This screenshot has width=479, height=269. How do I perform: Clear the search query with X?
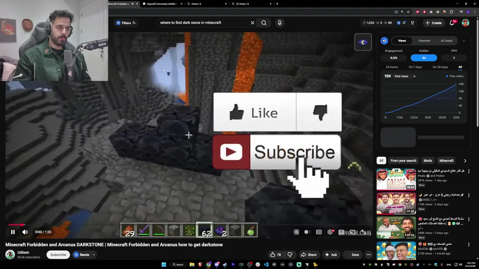click(x=253, y=23)
